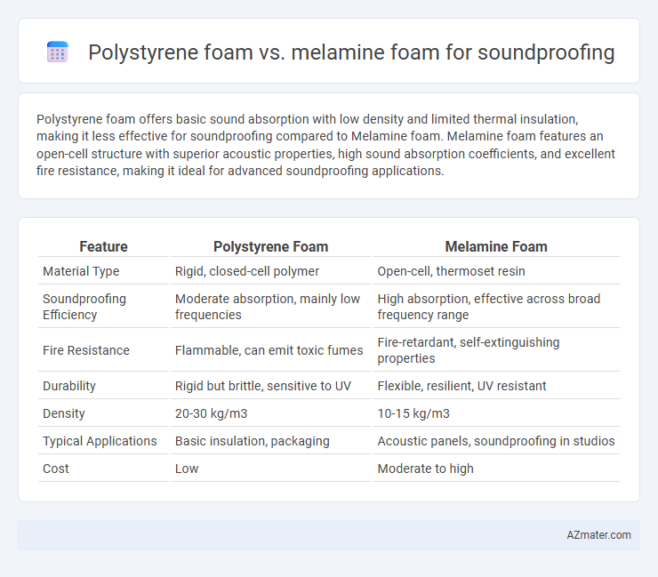The height and width of the screenshot is (577, 658).
Task: Select 'Open-cell, thermoset resin' cell
Action: click(x=451, y=271)
